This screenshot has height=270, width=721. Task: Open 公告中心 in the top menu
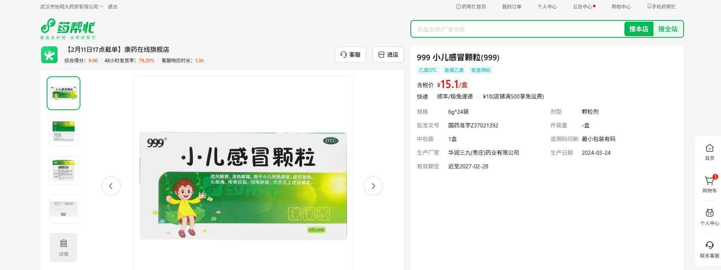tap(583, 7)
